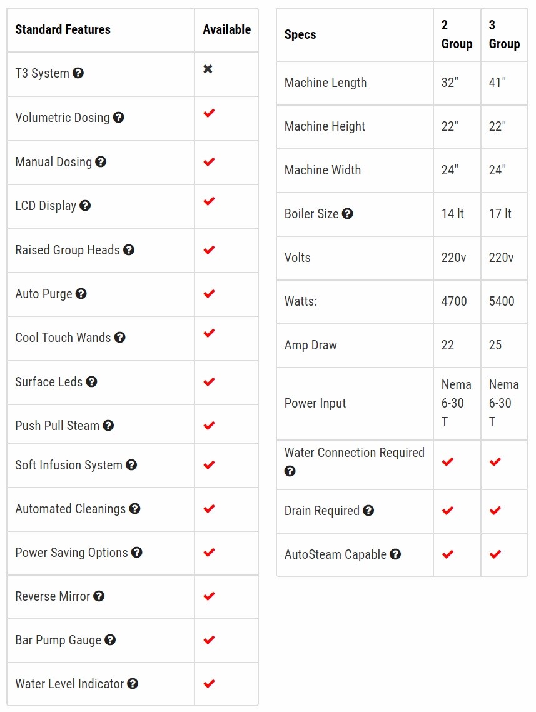Show info for LCD Display help icon
Image resolution: width=536 pixels, height=712 pixels.
(85, 206)
